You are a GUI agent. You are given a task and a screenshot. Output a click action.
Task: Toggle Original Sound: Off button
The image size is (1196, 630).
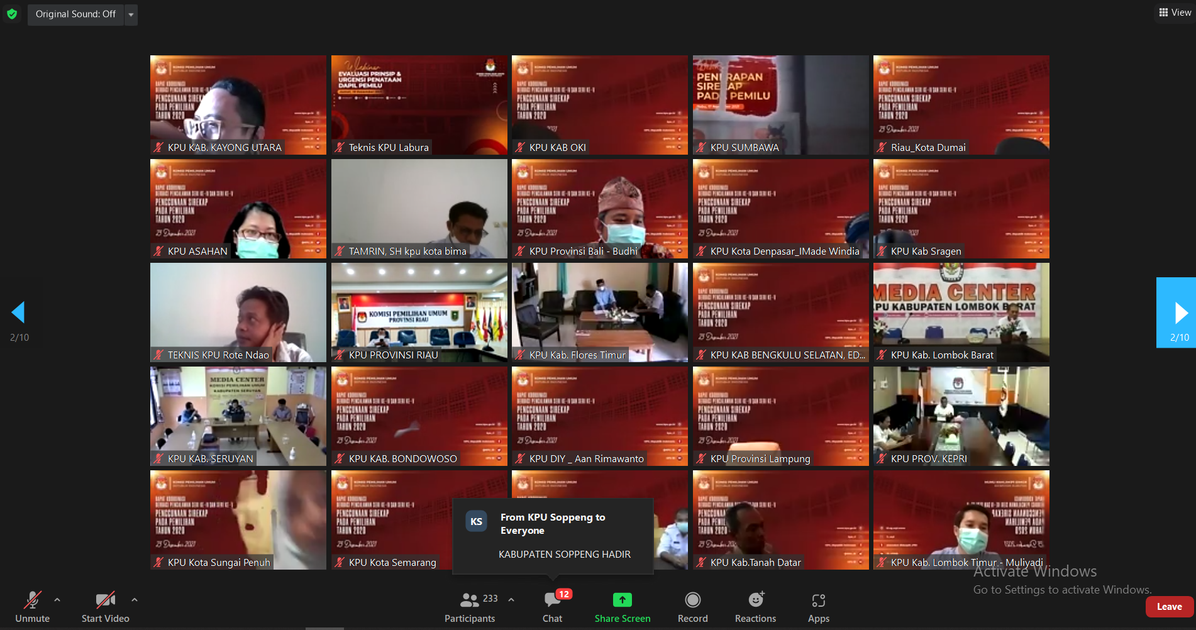75,14
